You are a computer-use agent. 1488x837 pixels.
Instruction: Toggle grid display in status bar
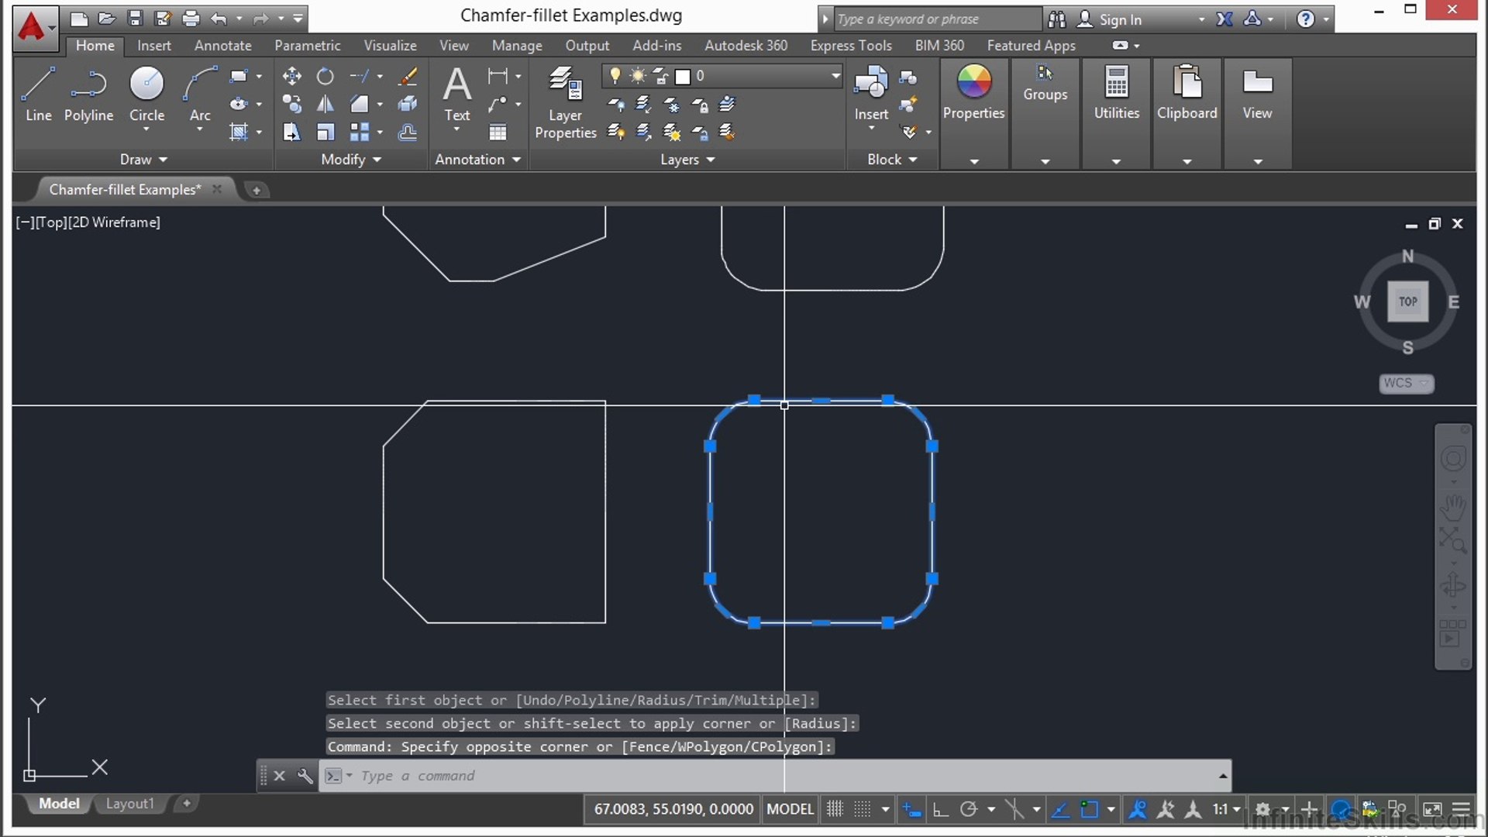pyautogui.click(x=835, y=809)
